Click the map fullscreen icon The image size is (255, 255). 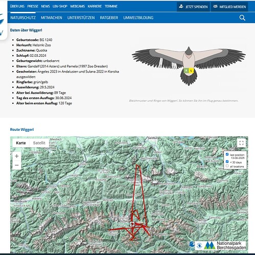(241, 143)
